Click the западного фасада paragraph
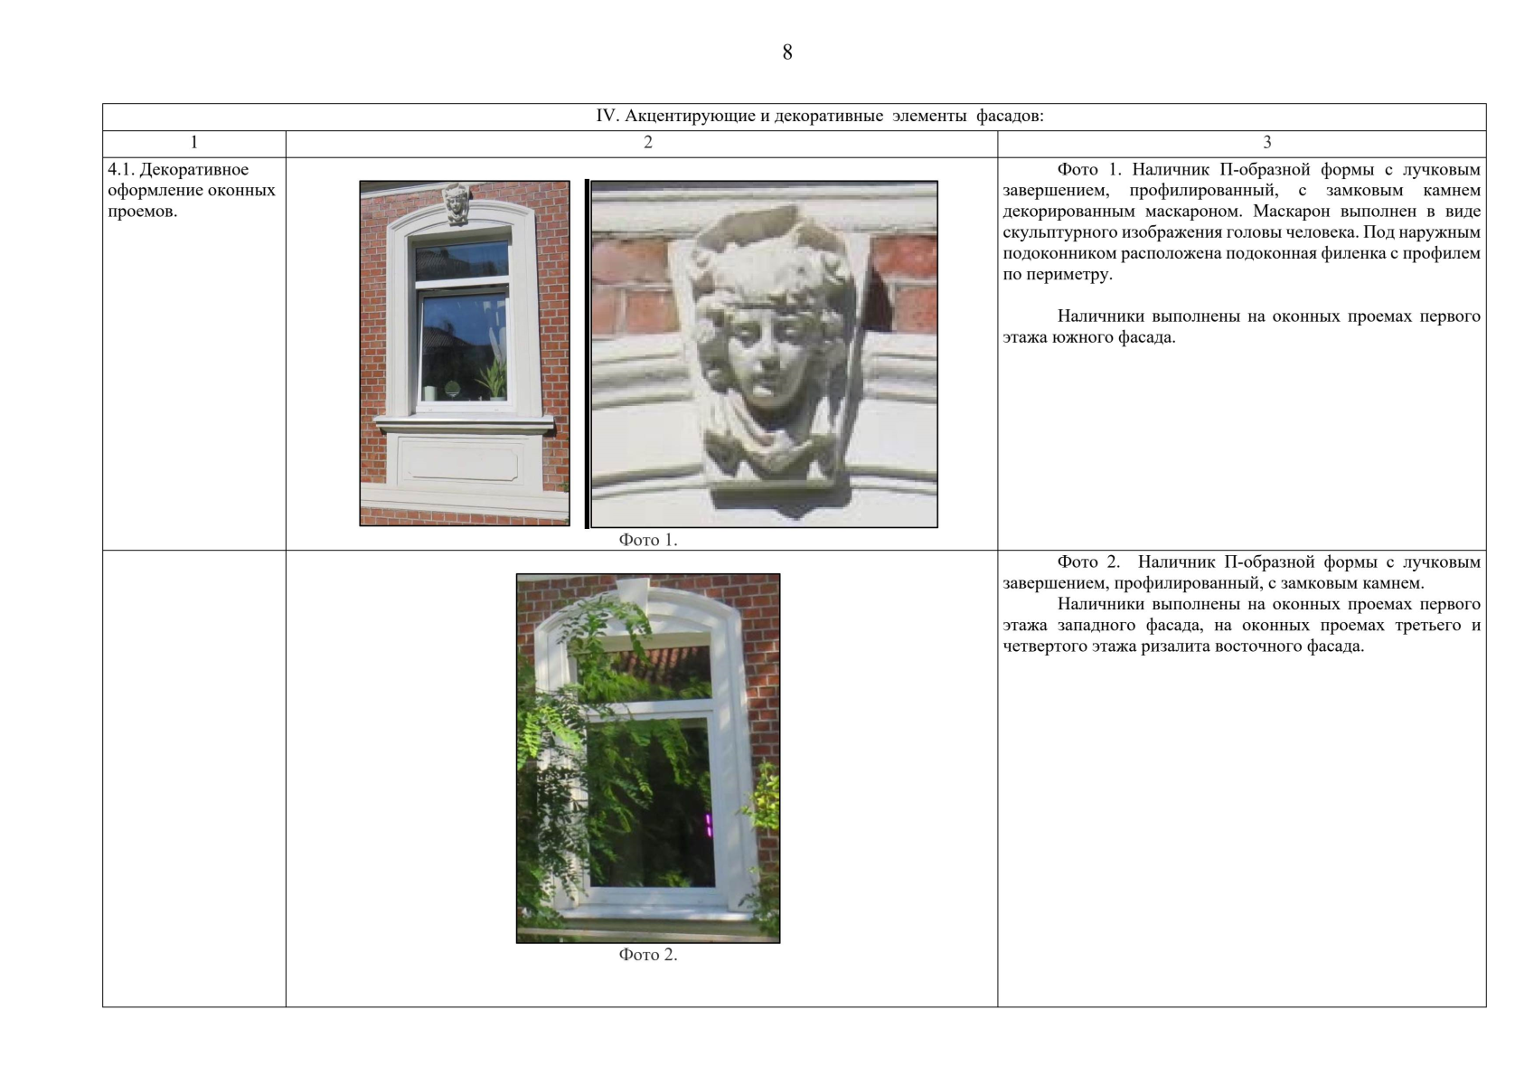 click(x=1241, y=625)
